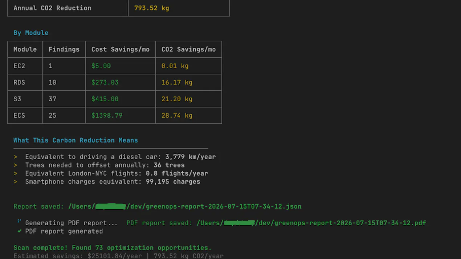Click the arrow bullet before London-NYC flights line
The width and height of the screenshot is (461, 259).
tap(16, 173)
